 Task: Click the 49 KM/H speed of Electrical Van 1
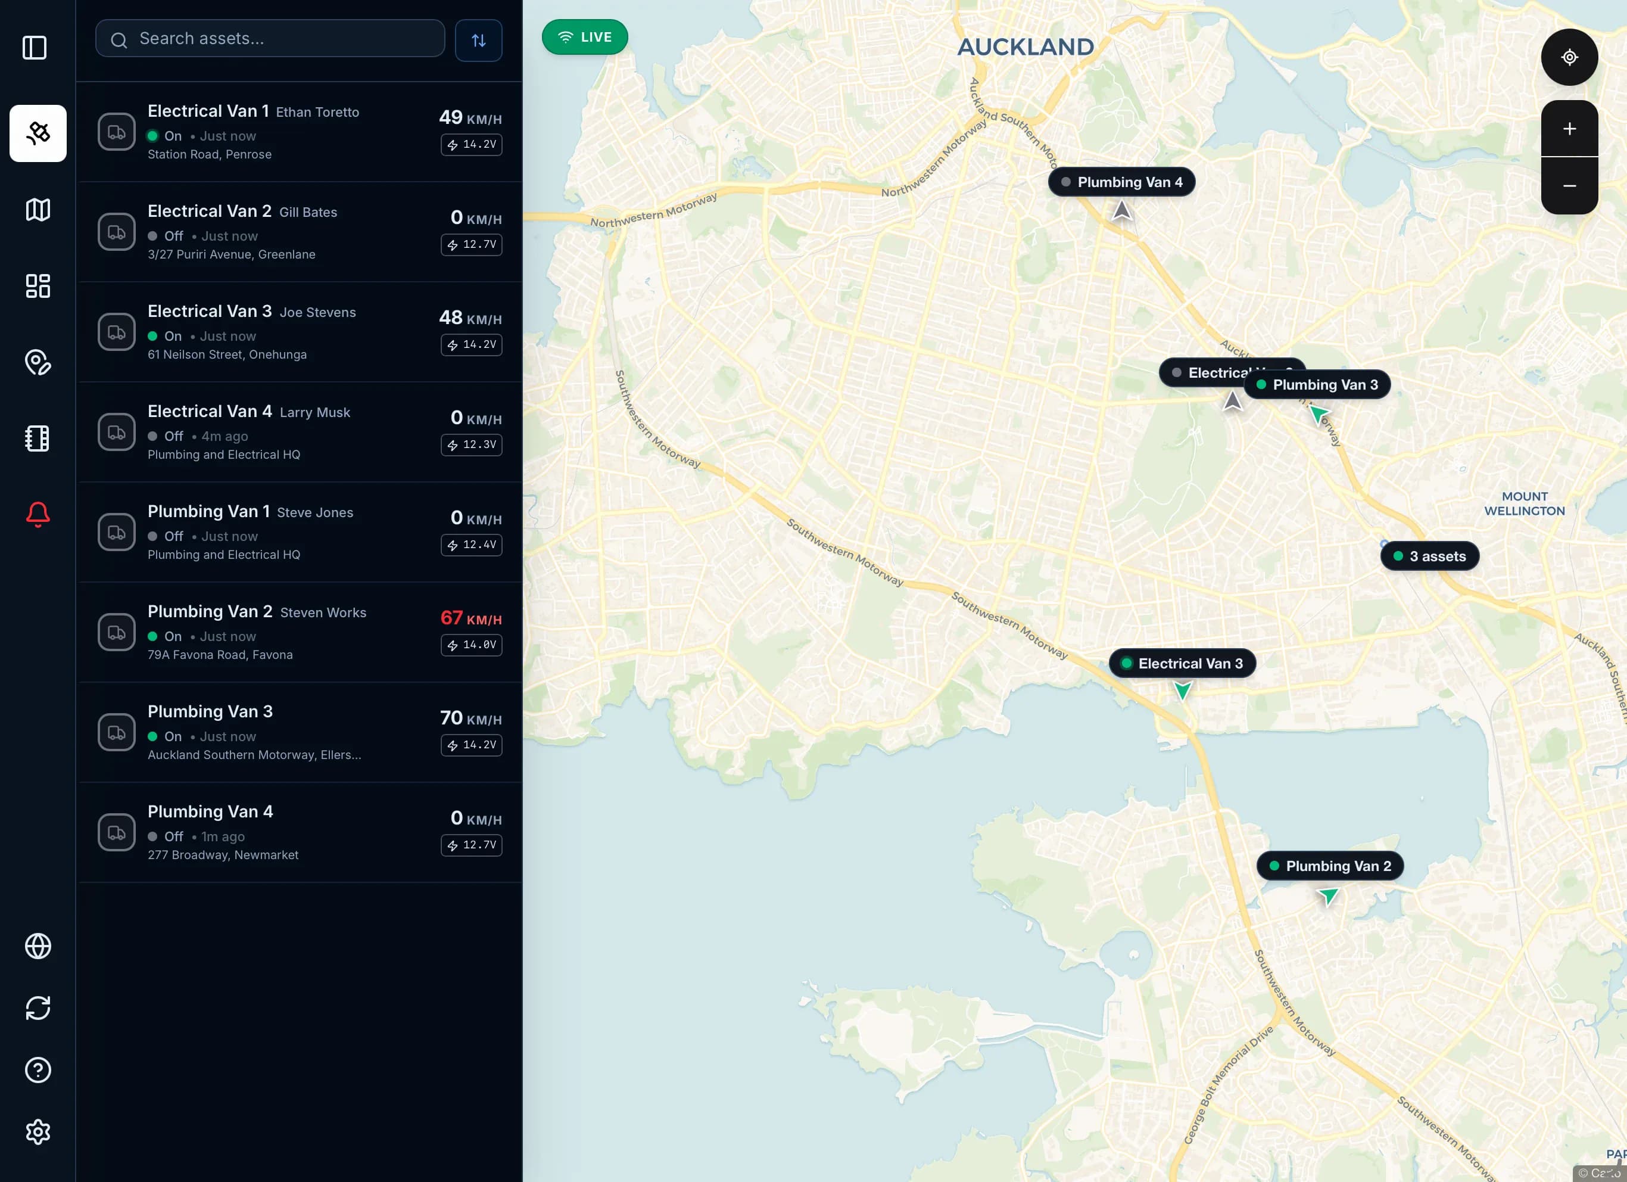tap(470, 118)
